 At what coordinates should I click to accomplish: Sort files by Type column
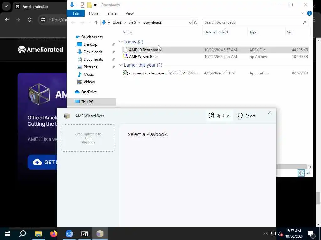253,32
